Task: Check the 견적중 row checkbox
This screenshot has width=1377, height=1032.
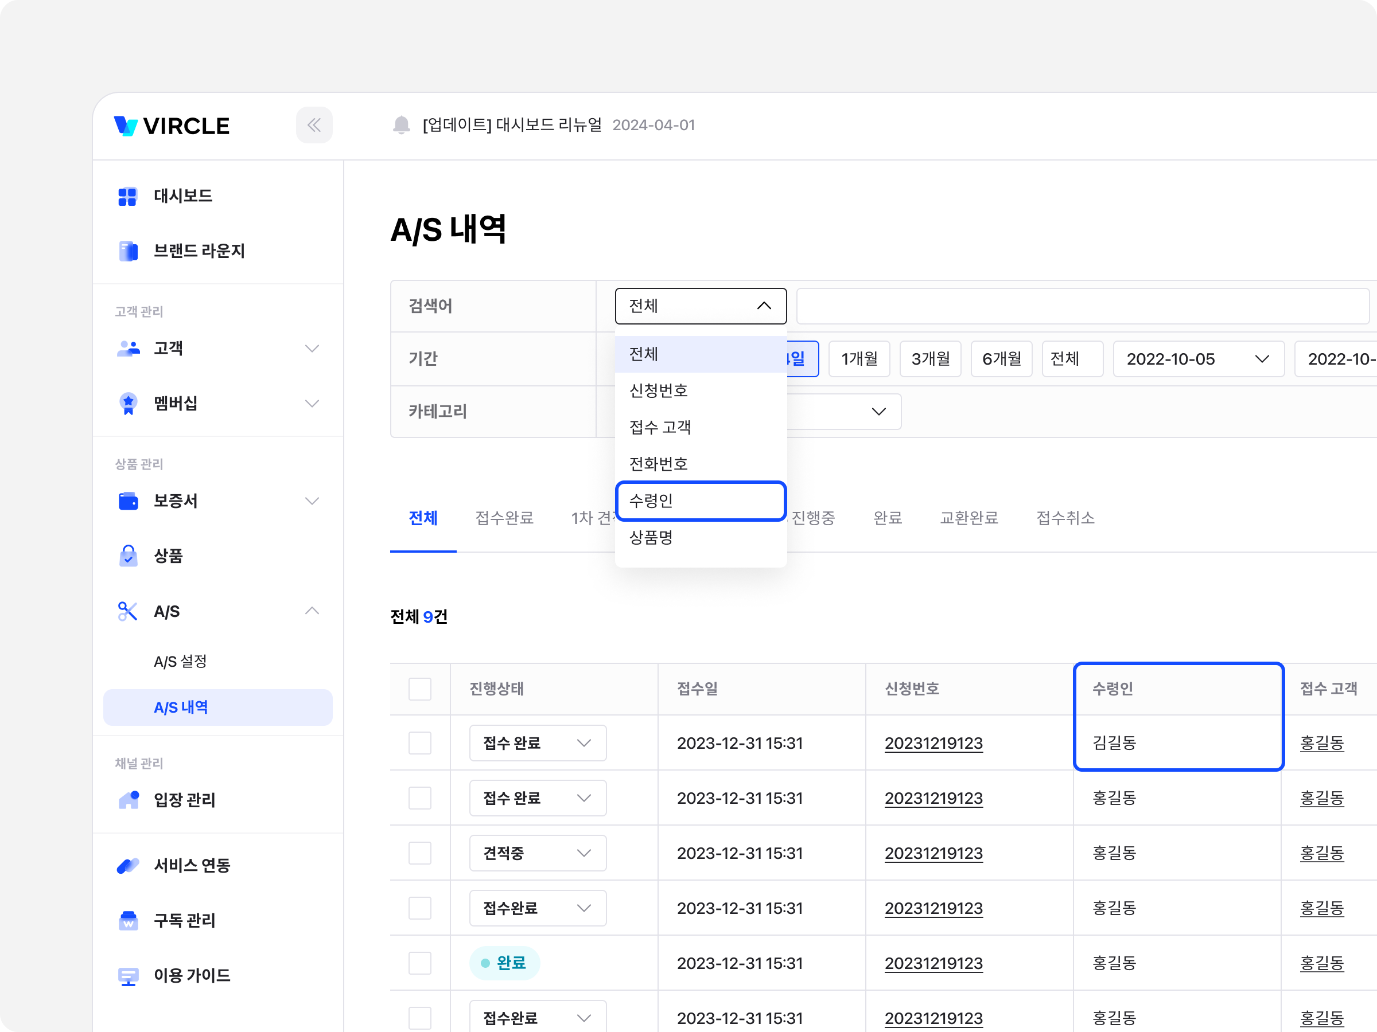Action: 419,854
